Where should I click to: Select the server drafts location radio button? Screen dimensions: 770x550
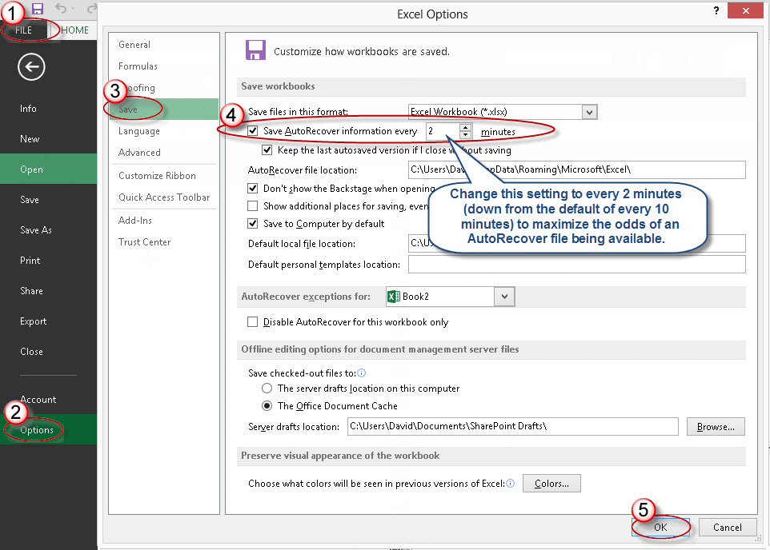(267, 389)
